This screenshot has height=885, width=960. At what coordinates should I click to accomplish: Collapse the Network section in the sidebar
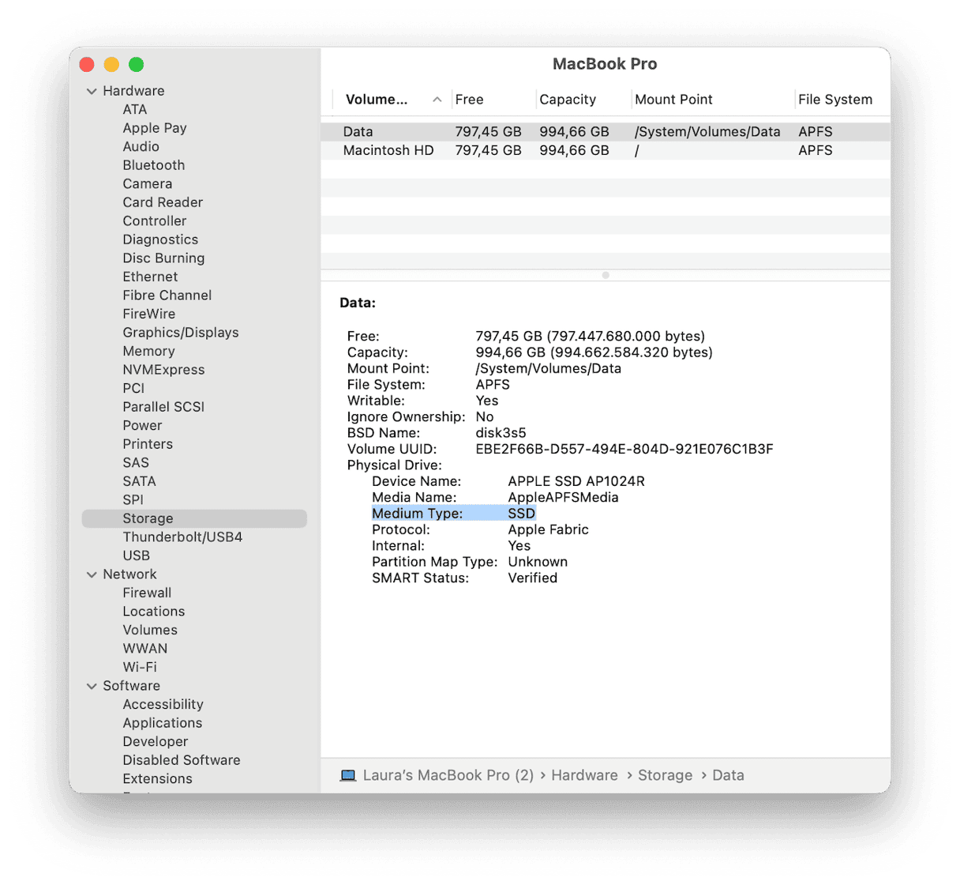coord(92,574)
